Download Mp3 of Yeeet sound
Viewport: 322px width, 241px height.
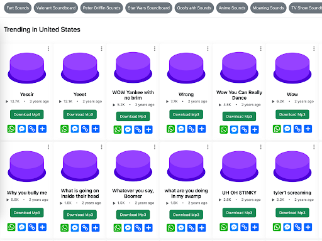[80, 114]
